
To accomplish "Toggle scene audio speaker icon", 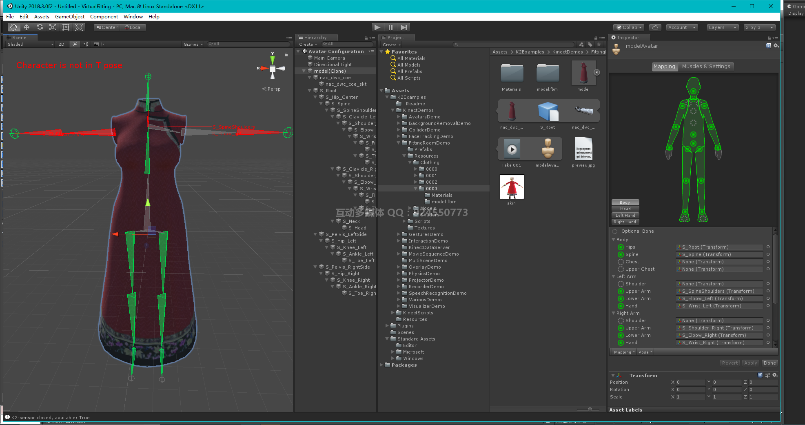I will [85, 44].
